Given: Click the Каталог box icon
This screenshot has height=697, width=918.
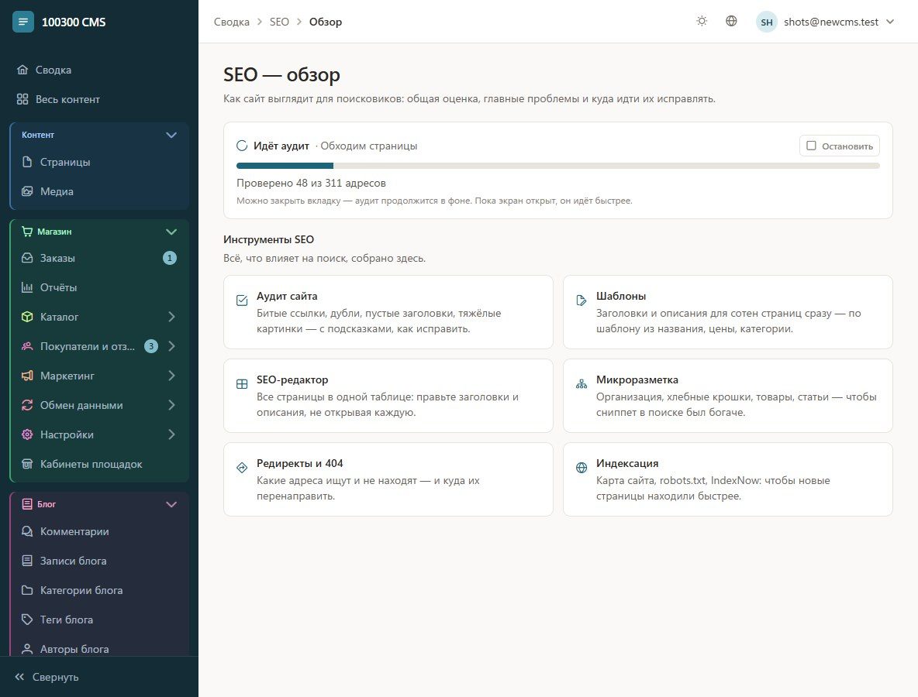Looking at the screenshot, I should click(27, 317).
